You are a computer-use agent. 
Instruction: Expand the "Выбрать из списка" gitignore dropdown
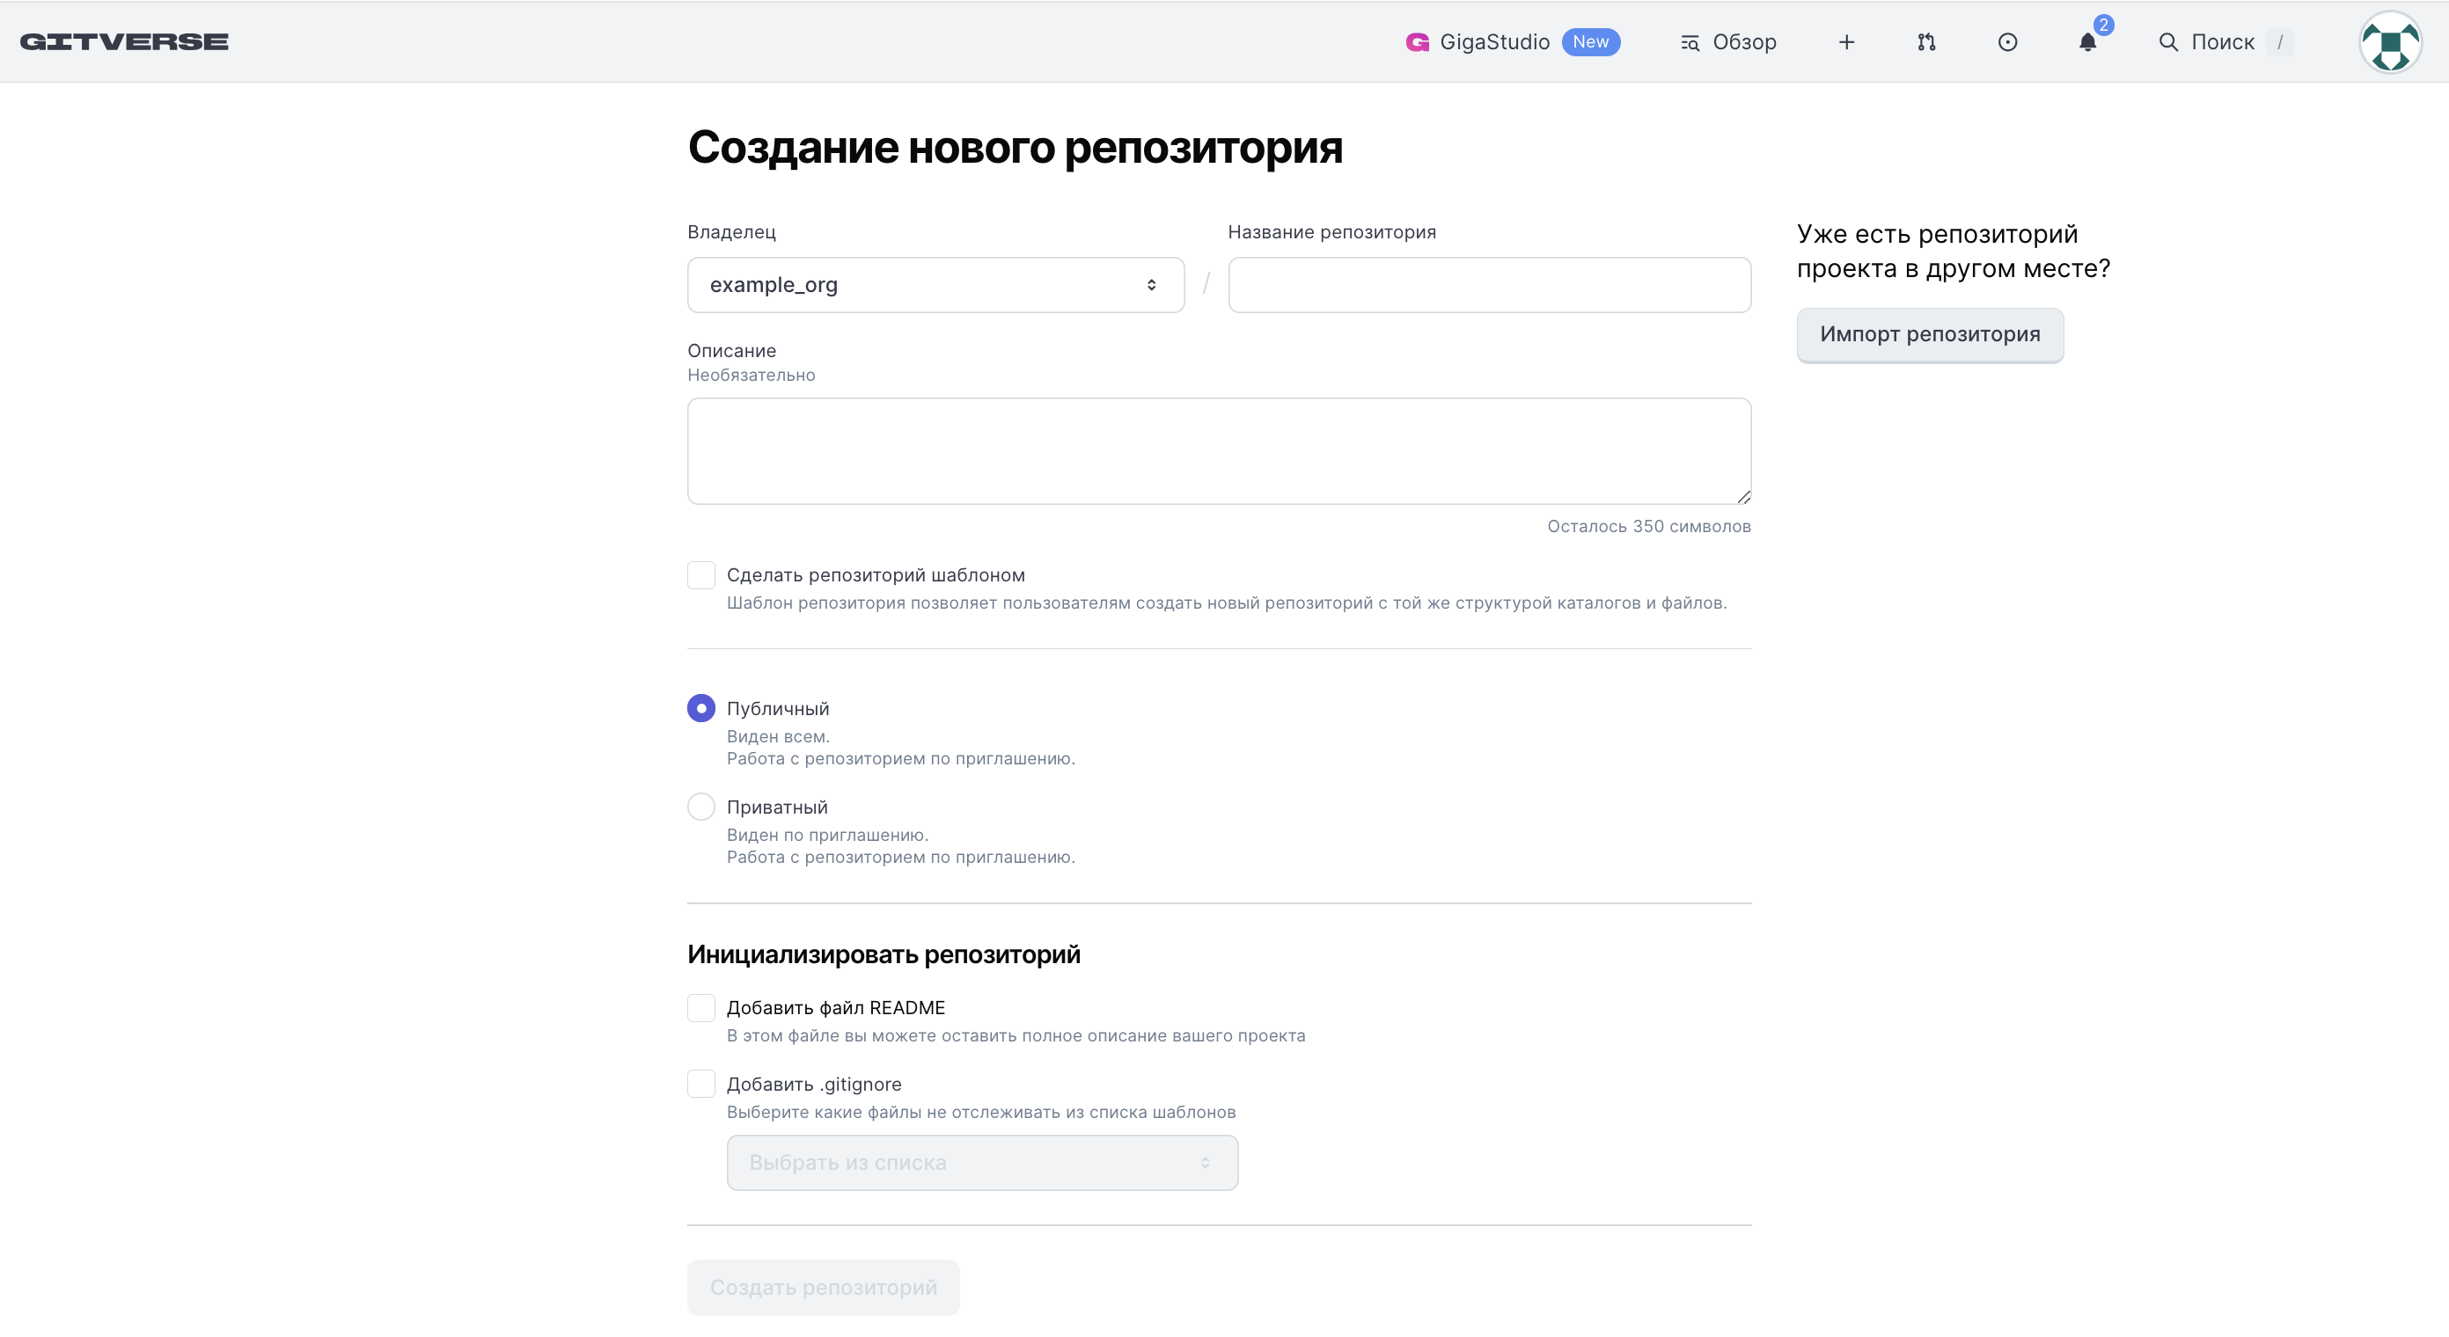pyautogui.click(x=982, y=1162)
